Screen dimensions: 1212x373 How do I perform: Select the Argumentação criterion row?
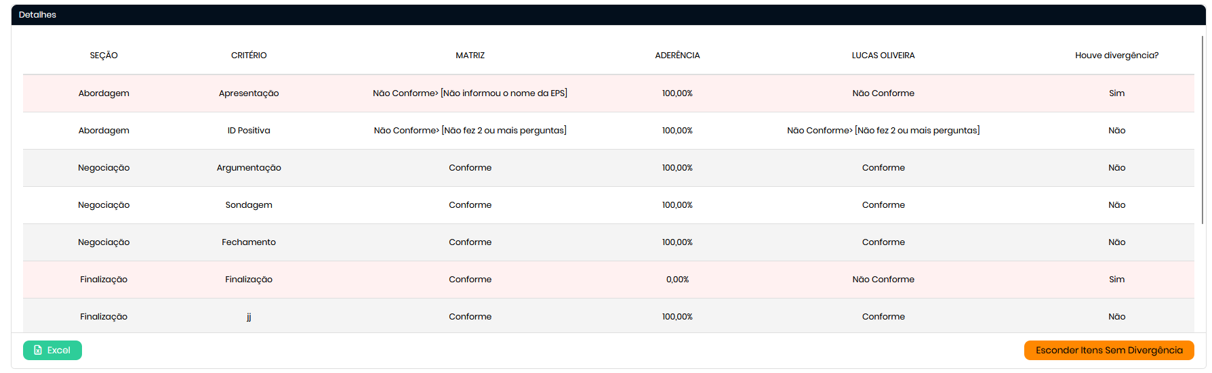click(x=249, y=168)
